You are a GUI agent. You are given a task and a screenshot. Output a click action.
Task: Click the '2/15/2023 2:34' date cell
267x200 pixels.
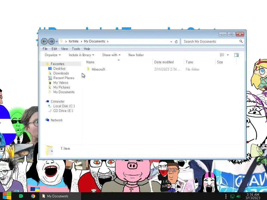point(167,69)
